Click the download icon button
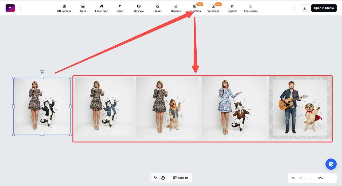 (x=305, y=8)
